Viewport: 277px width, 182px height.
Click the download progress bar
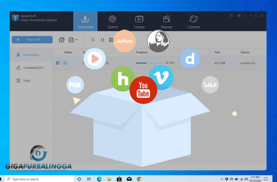149,63
